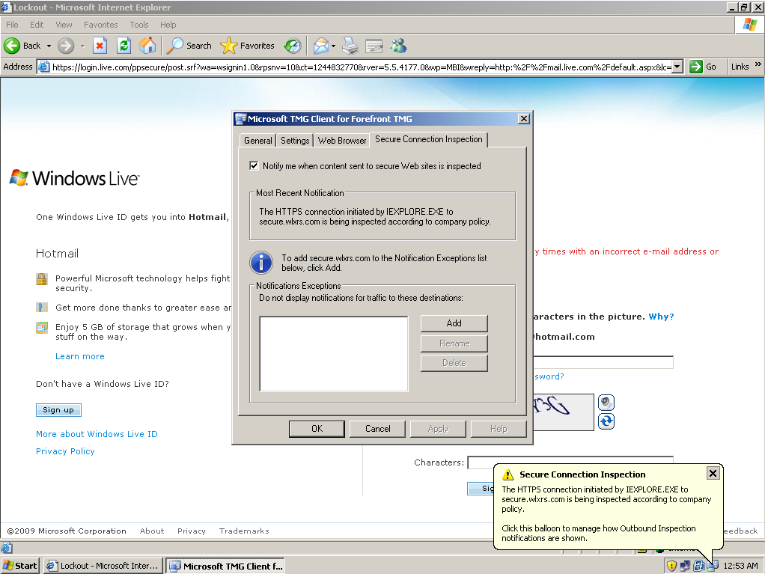The image size is (765, 574).
Task: Open the Windows Start button
Action: (20, 566)
